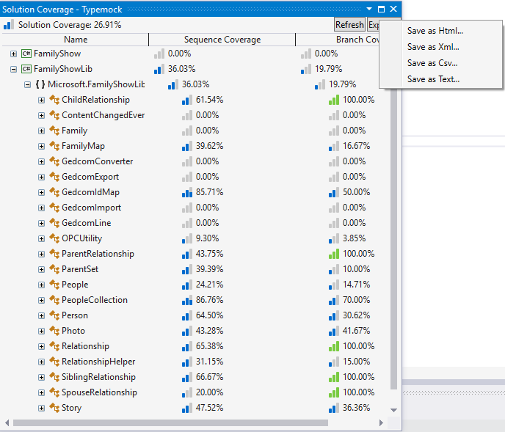Click the GedcomLine class icon
Screen dimensions: 505x432
tap(54, 223)
